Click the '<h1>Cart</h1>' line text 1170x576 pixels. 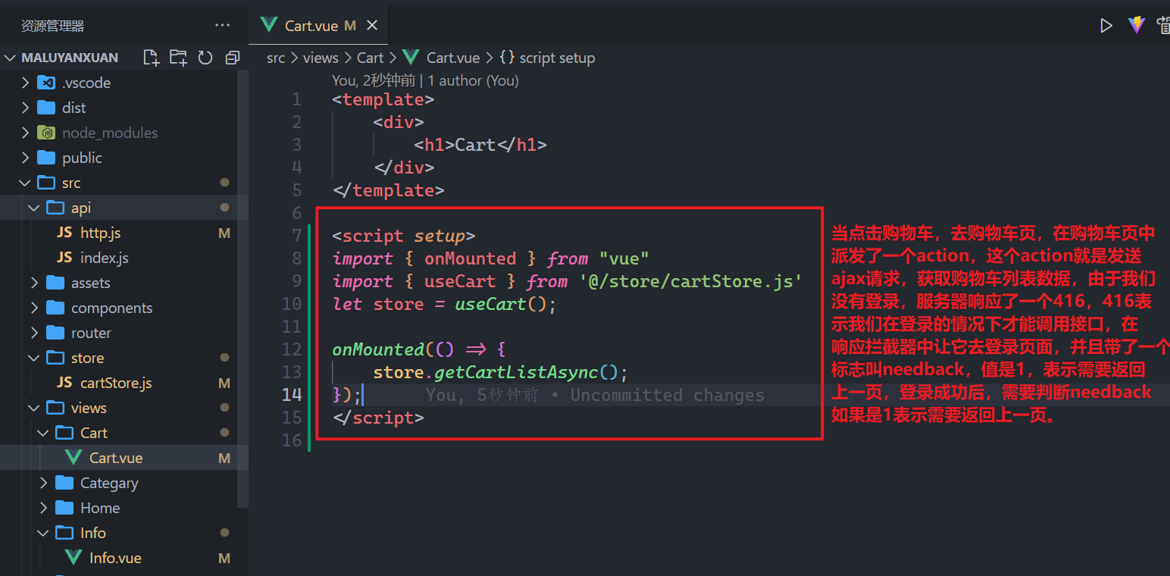[480, 145]
